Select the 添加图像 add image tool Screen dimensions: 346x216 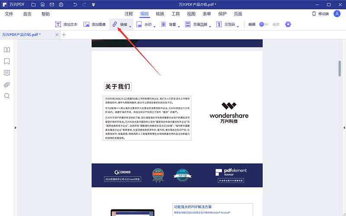click(94, 24)
